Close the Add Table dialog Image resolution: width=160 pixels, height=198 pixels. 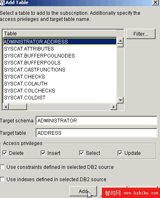[155, 2]
